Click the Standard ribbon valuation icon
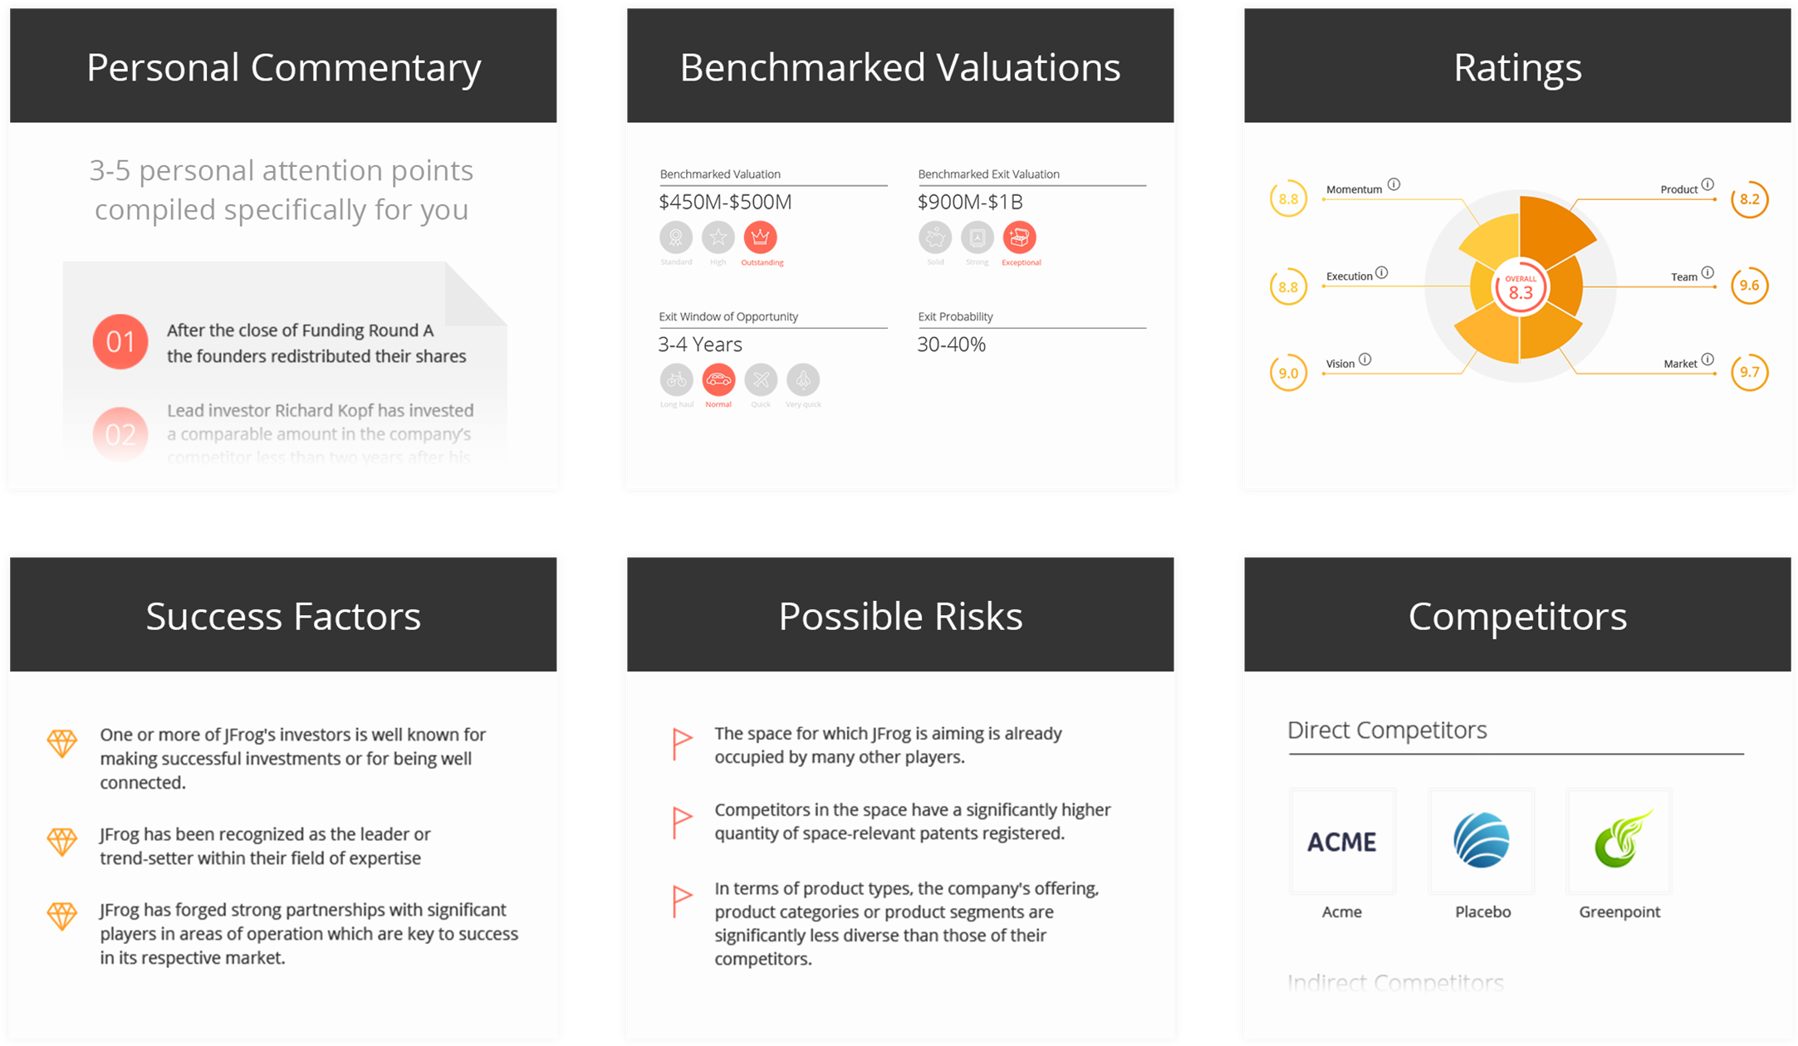This screenshot has height=1046, width=1798. click(676, 238)
